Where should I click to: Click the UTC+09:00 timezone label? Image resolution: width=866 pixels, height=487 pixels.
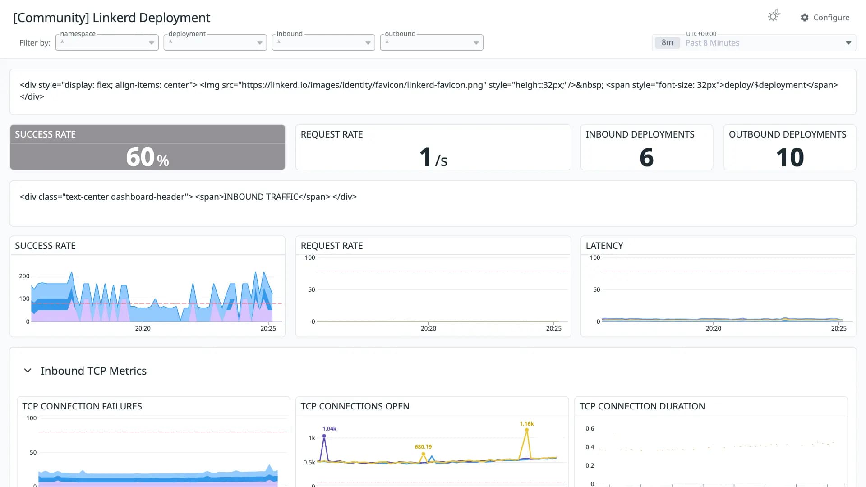701,34
